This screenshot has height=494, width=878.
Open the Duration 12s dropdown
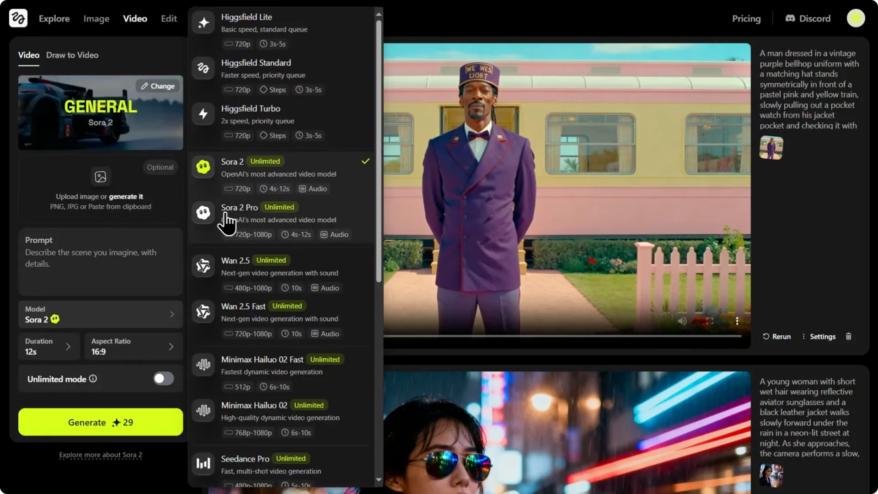click(x=48, y=347)
